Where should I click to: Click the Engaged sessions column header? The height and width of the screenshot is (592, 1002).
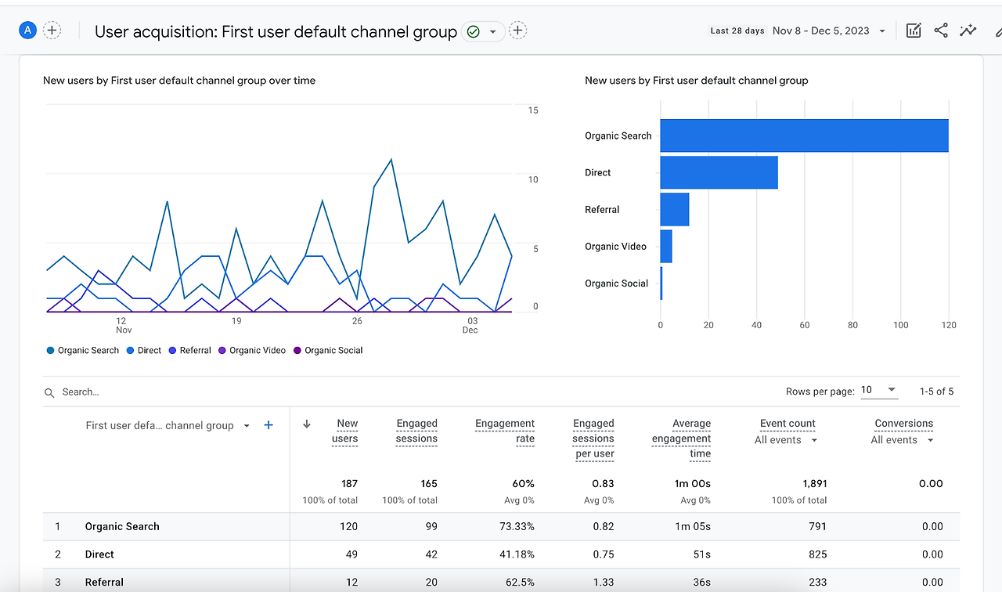pos(416,431)
